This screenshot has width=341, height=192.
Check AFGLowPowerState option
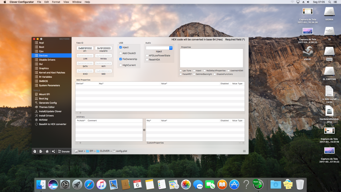[x=147, y=56]
